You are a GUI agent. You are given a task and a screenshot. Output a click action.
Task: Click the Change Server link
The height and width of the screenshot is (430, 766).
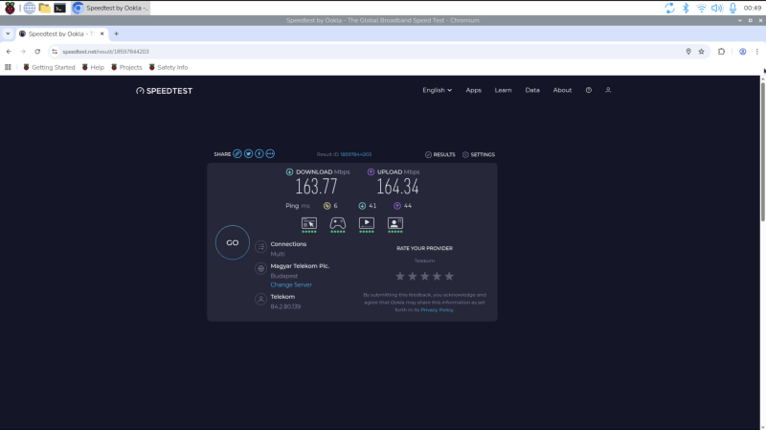click(291, 284)
